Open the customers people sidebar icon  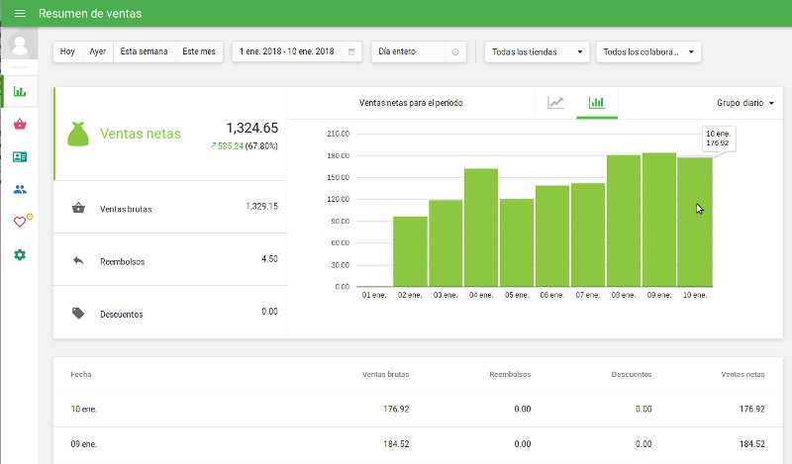click(20, 189)
